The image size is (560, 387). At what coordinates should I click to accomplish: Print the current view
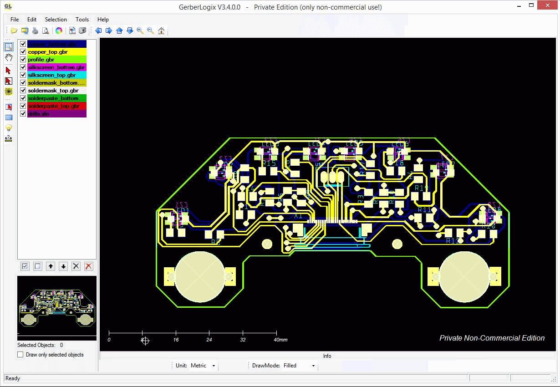(35, 31)
